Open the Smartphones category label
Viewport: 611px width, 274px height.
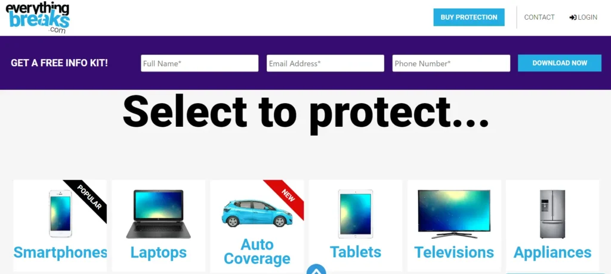click(x=60, y=252)
